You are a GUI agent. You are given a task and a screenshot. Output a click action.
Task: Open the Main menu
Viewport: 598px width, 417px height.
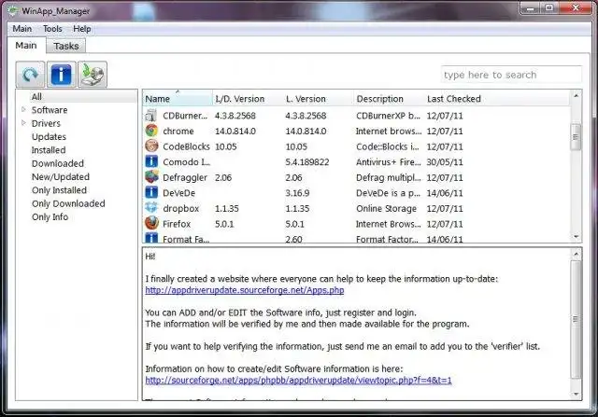coord(22,29)
